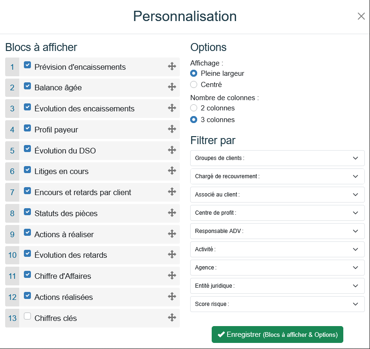Click the drag handle for Litiges en cours
The height and width of the screenshot is (349, 370).
pos(172,171)
